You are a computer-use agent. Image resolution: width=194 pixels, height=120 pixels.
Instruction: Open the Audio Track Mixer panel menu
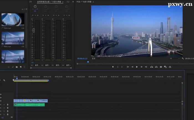(63, 2)
